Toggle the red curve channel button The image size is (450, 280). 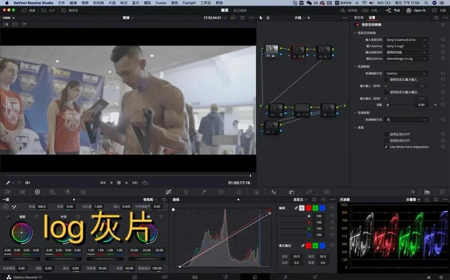coord(308,208)
